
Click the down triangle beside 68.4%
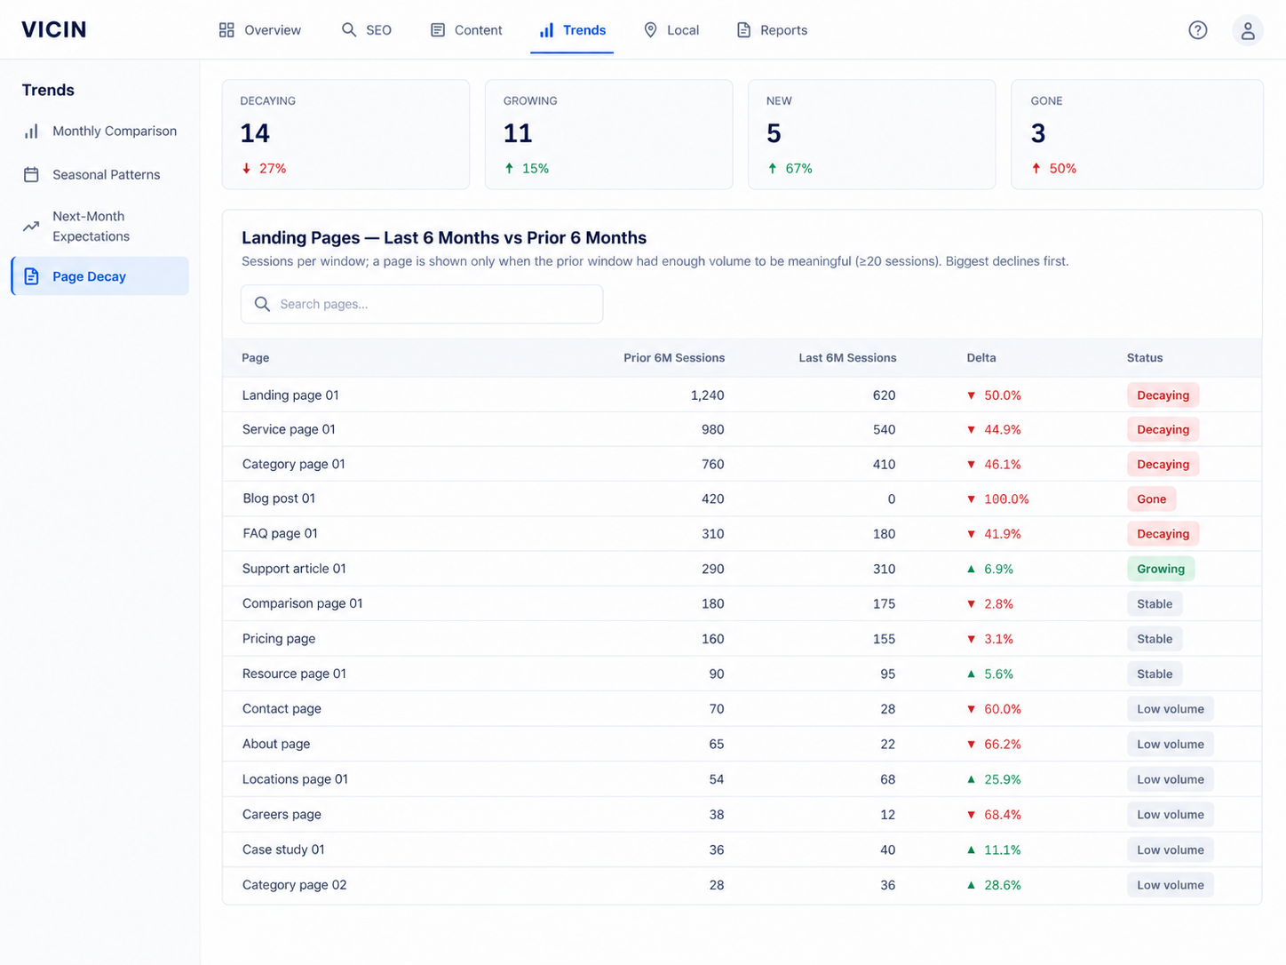[x=971, y=815]
